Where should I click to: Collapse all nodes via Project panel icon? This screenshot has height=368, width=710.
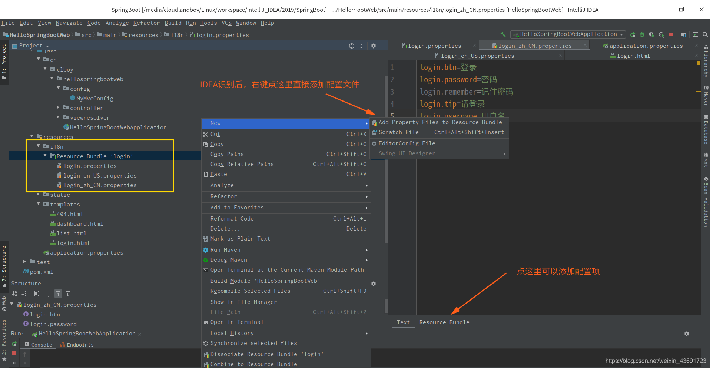click(361, 46)
